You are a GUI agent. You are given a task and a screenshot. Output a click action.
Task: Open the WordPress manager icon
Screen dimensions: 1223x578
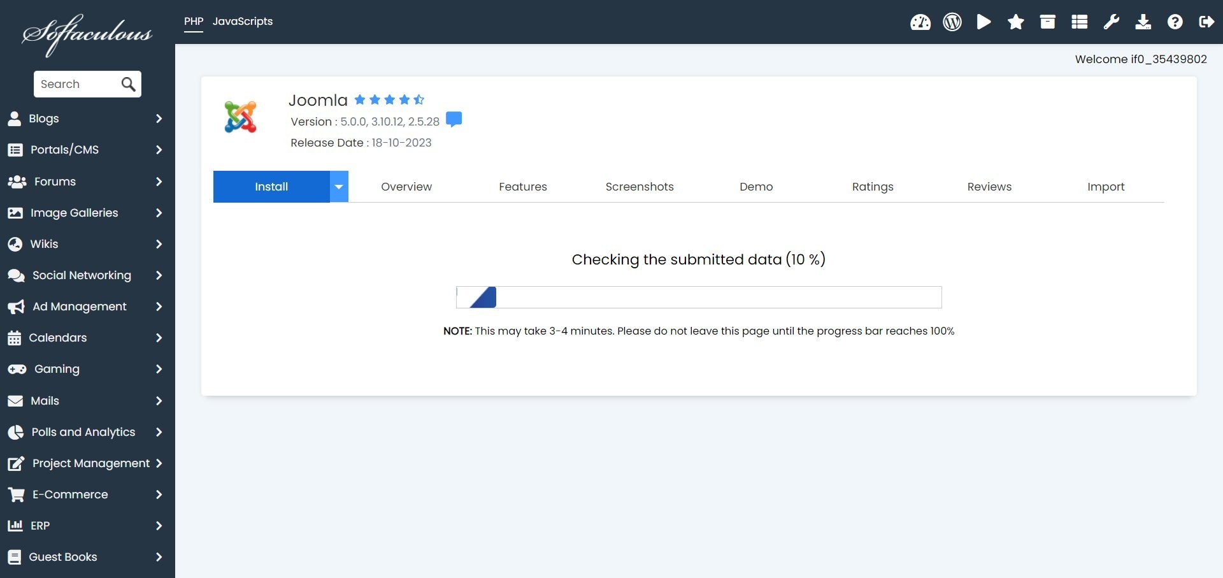pos(952,22)
